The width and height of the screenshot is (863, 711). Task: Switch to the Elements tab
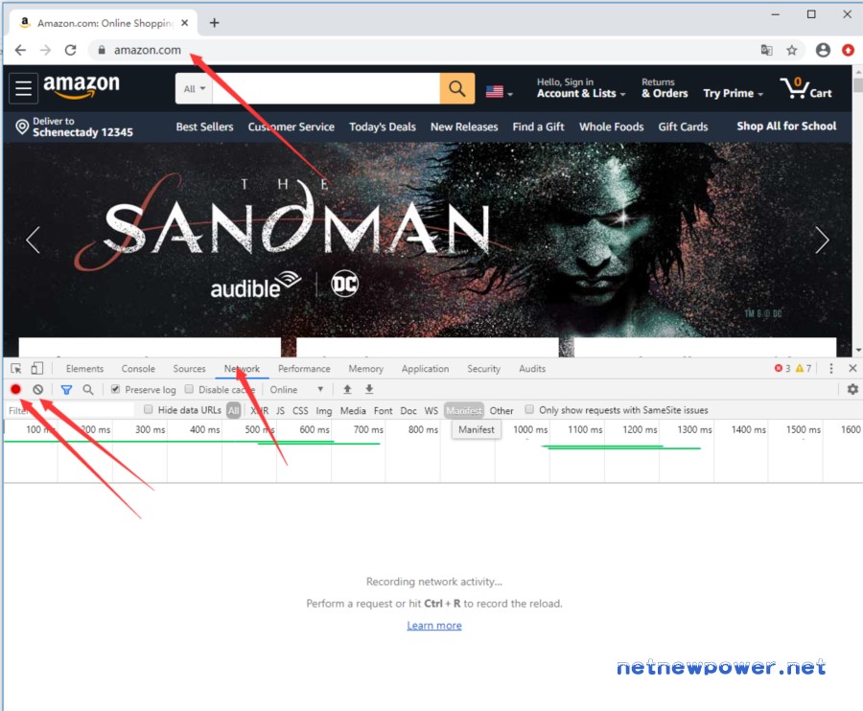point(84,368)
